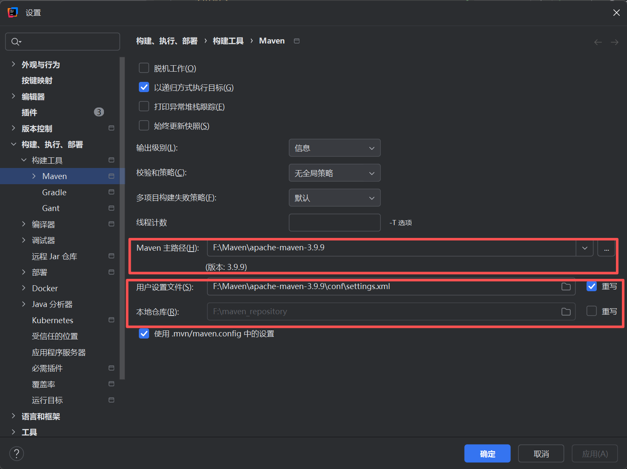Click project icon next to 构建工具
Viewport: 627px width, 469px height.
click(112, 160)
